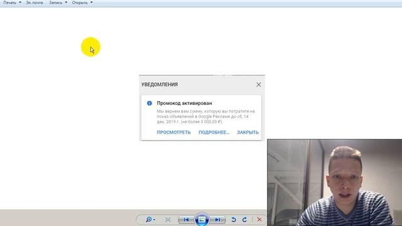Viewport: 402px width, 226px height.
Task: Click the blue info icon beside Промокод активирован
Action: coord(149,103)
